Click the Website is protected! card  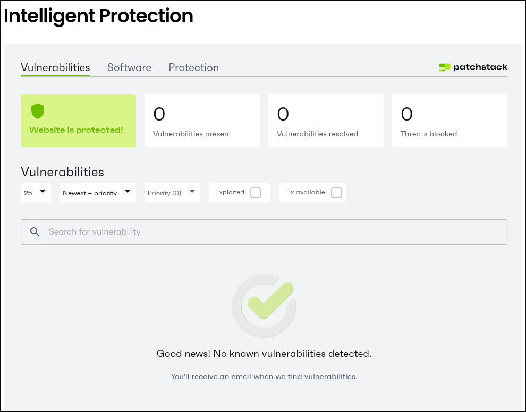pyautogui.click(x=78, y=121)
